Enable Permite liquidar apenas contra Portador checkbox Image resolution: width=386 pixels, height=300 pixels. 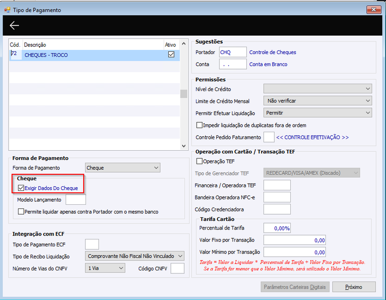[21, 211]
